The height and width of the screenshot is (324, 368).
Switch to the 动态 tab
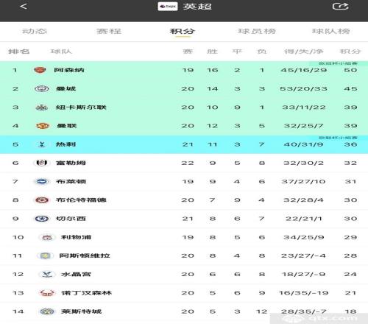[x=35, y=31]
